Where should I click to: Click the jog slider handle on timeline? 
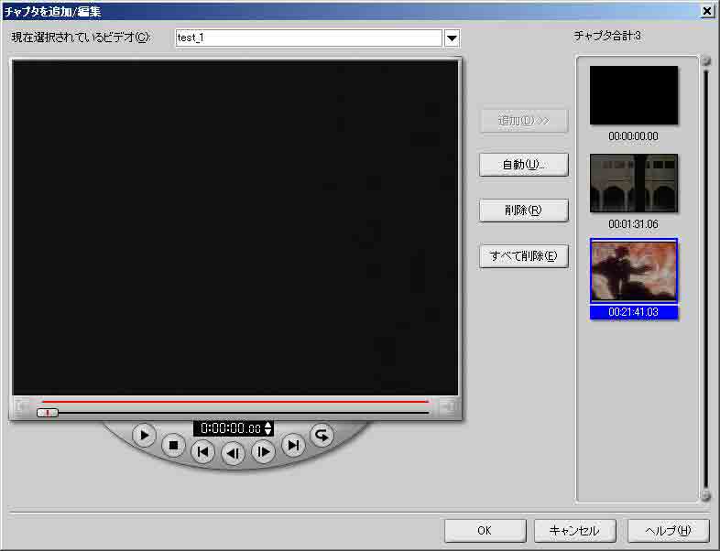(x=48, y=413)
